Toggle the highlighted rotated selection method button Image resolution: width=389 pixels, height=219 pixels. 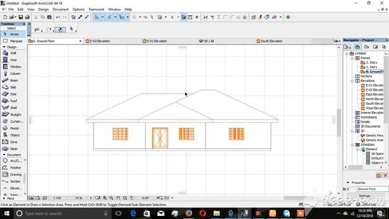coord(60,30)
